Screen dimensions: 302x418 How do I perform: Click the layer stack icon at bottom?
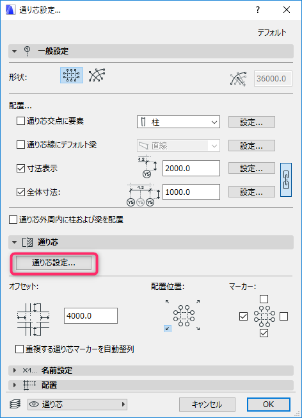click(x=15, y=404)
